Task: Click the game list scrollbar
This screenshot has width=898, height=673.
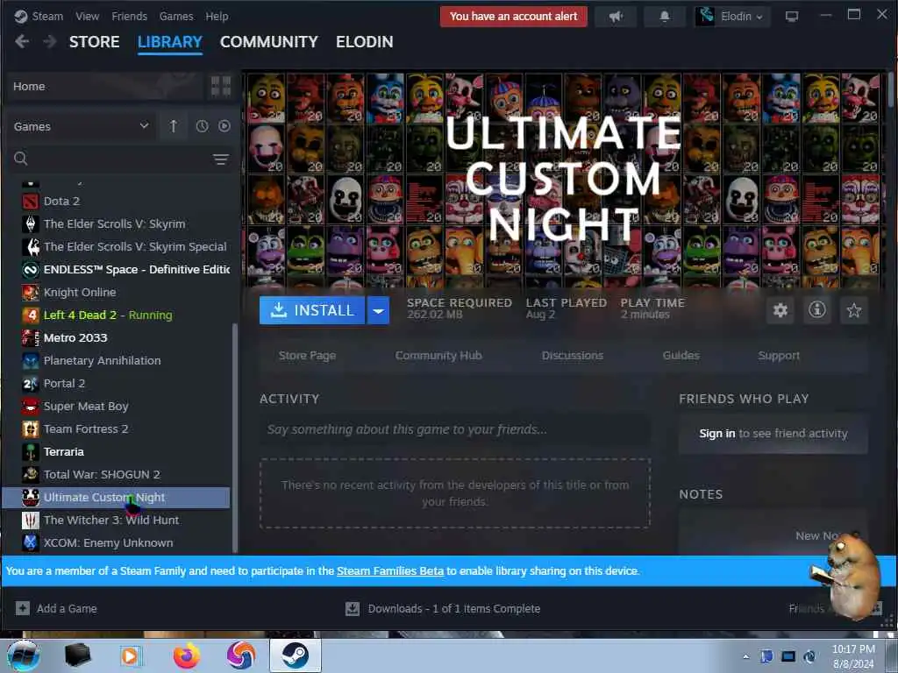Action: point(234,438)
